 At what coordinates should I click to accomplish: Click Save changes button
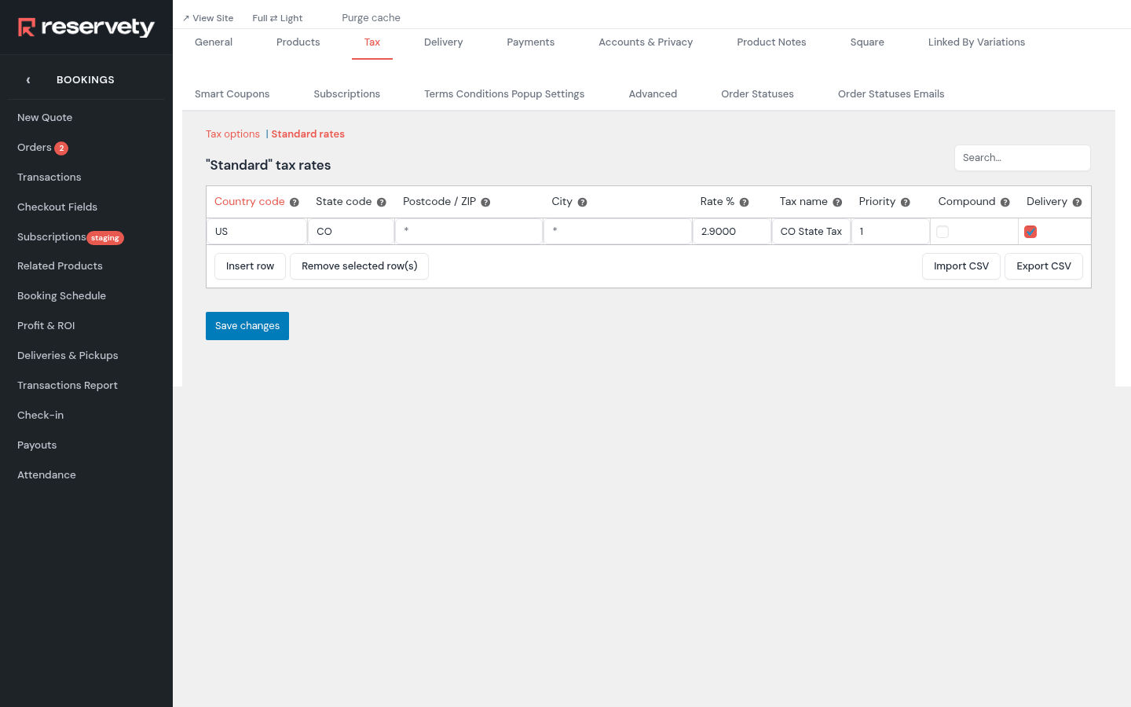click(x=247, y=326)
